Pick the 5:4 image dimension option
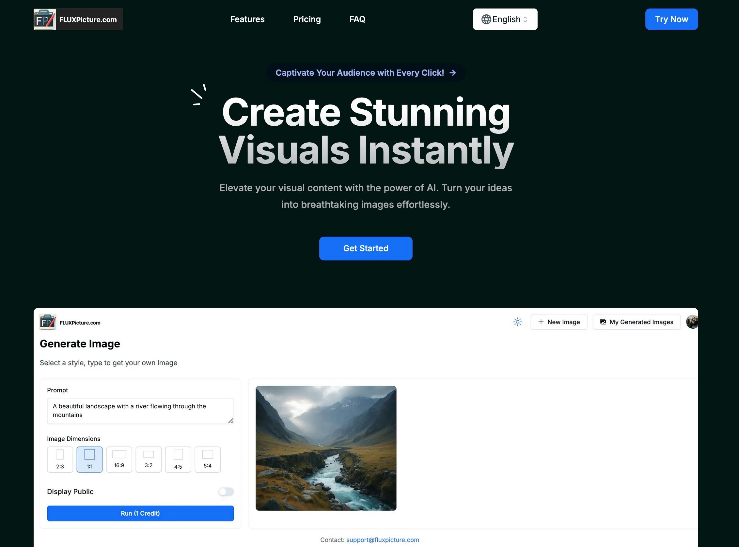The image size is (739, 547). [x=207, y=460]
